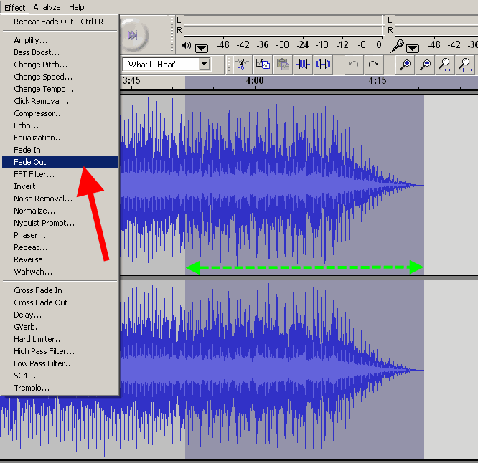This screenshot has height=463, width=478.
Task: Click the Trim audio outside selection icon
Action: pos(303,65)
